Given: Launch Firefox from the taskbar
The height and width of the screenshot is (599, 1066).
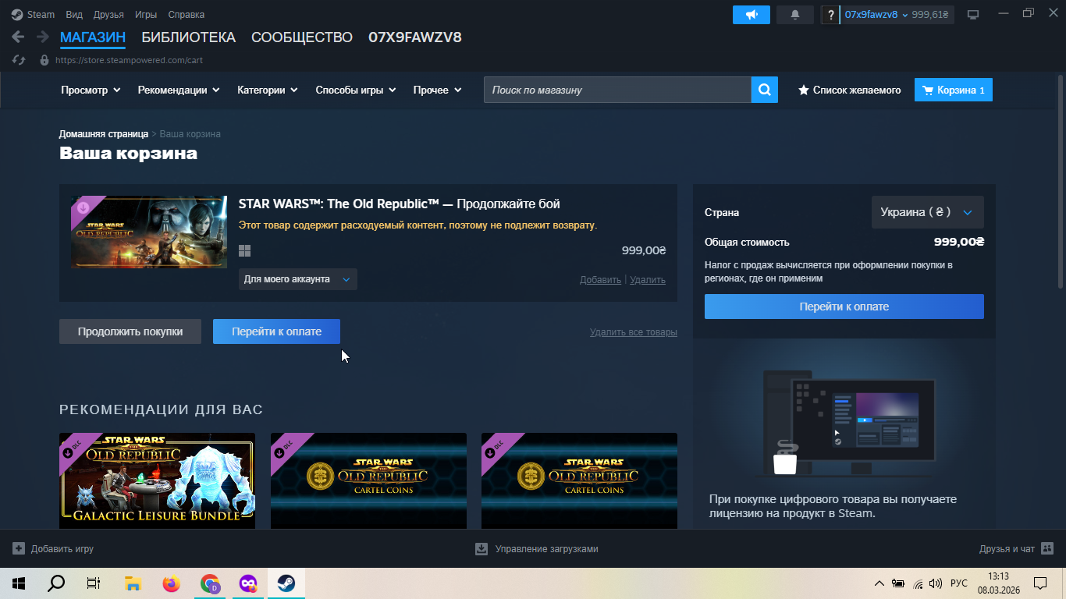Looking at the screenshot, I should coord(171,583).
